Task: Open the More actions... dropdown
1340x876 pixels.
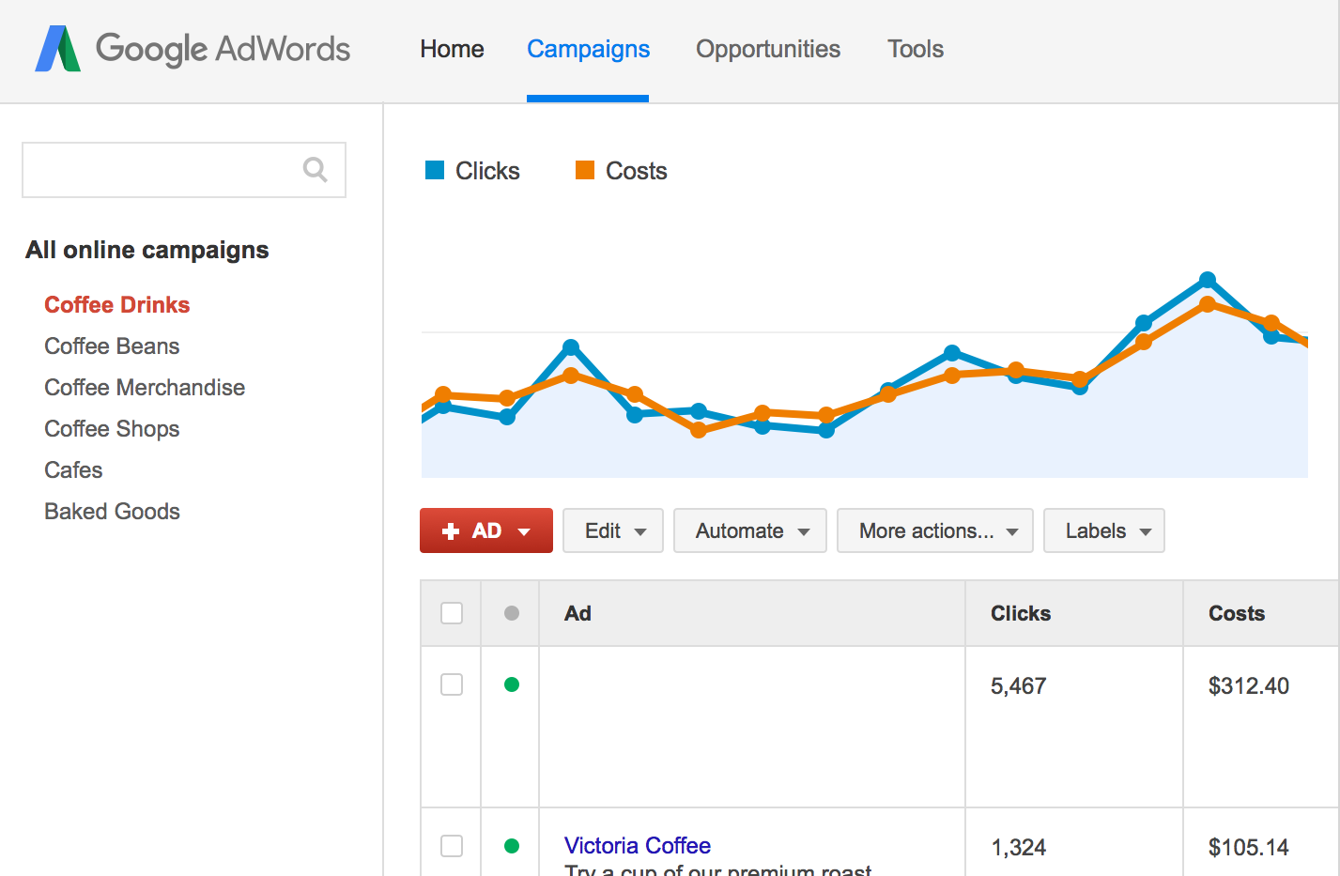Action: click(935, 530)
